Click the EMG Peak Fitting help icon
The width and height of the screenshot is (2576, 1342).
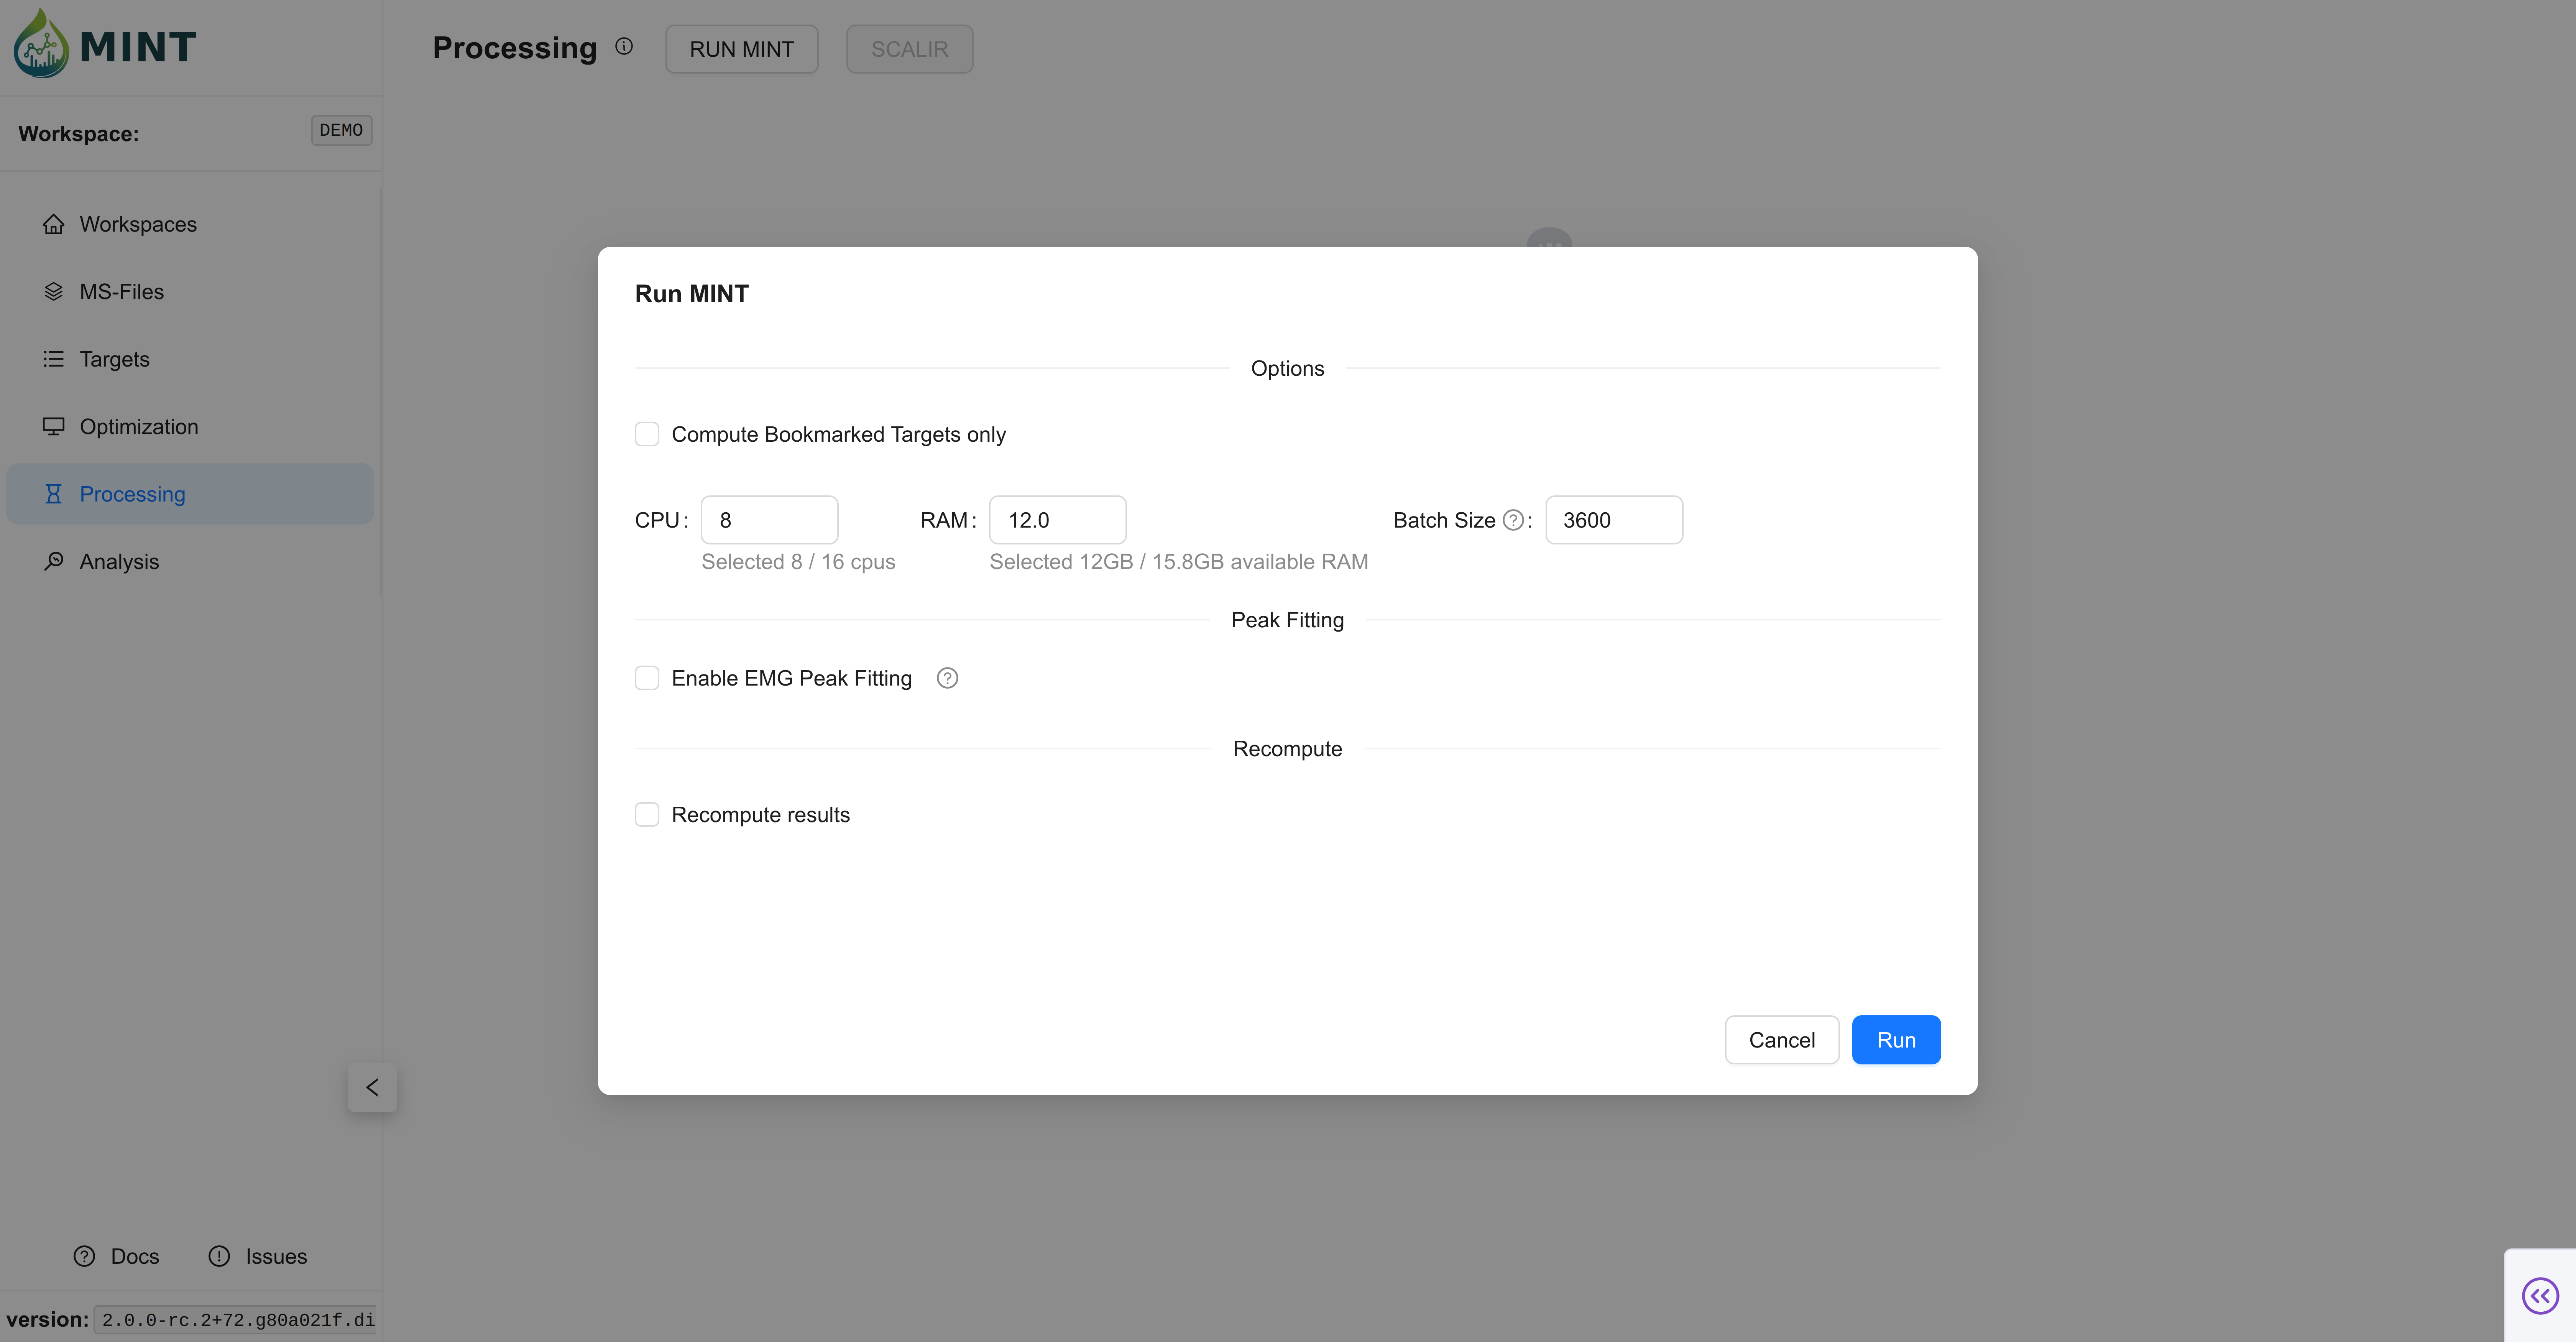947,678
